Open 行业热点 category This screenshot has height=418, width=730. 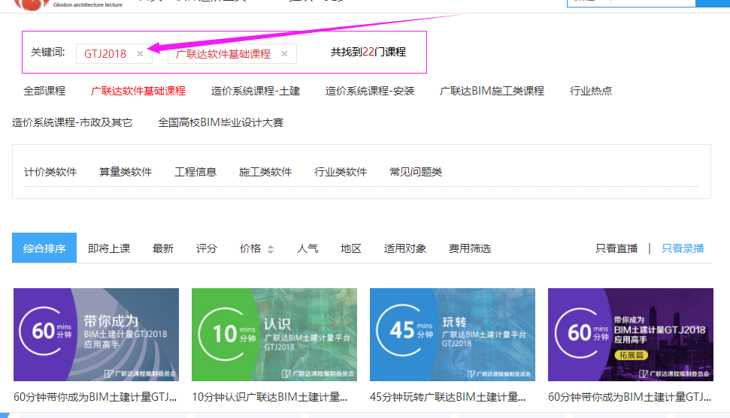click(x=591, y=91)
